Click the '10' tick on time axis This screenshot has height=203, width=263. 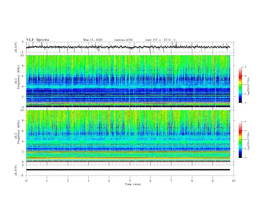coord(233,181)
